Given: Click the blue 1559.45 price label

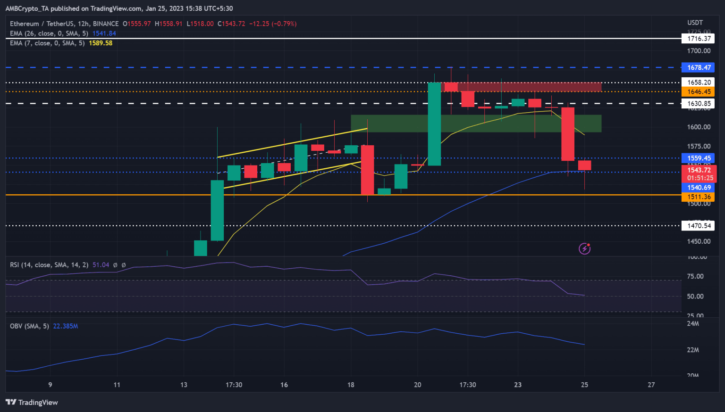Looking at the screenshot, I should click(x=698, y=158).
